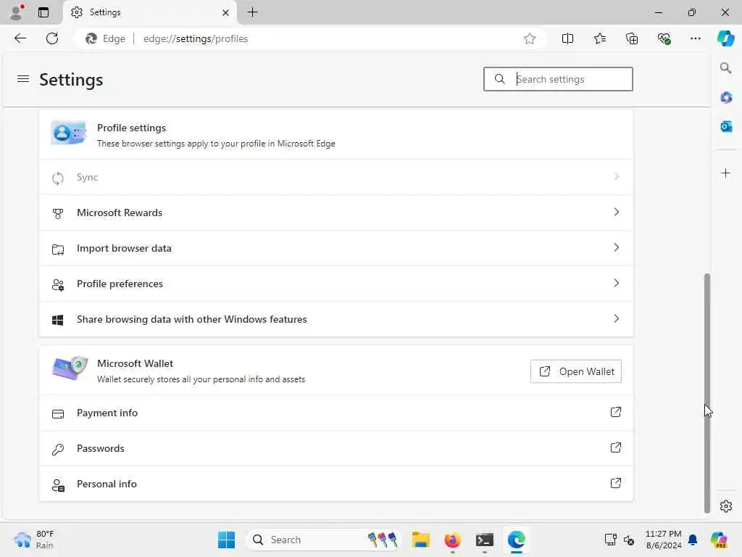Open the weather widget showing 80°F Rain
The height and width of the screenshot is (557, 742).
pos(34,540)
